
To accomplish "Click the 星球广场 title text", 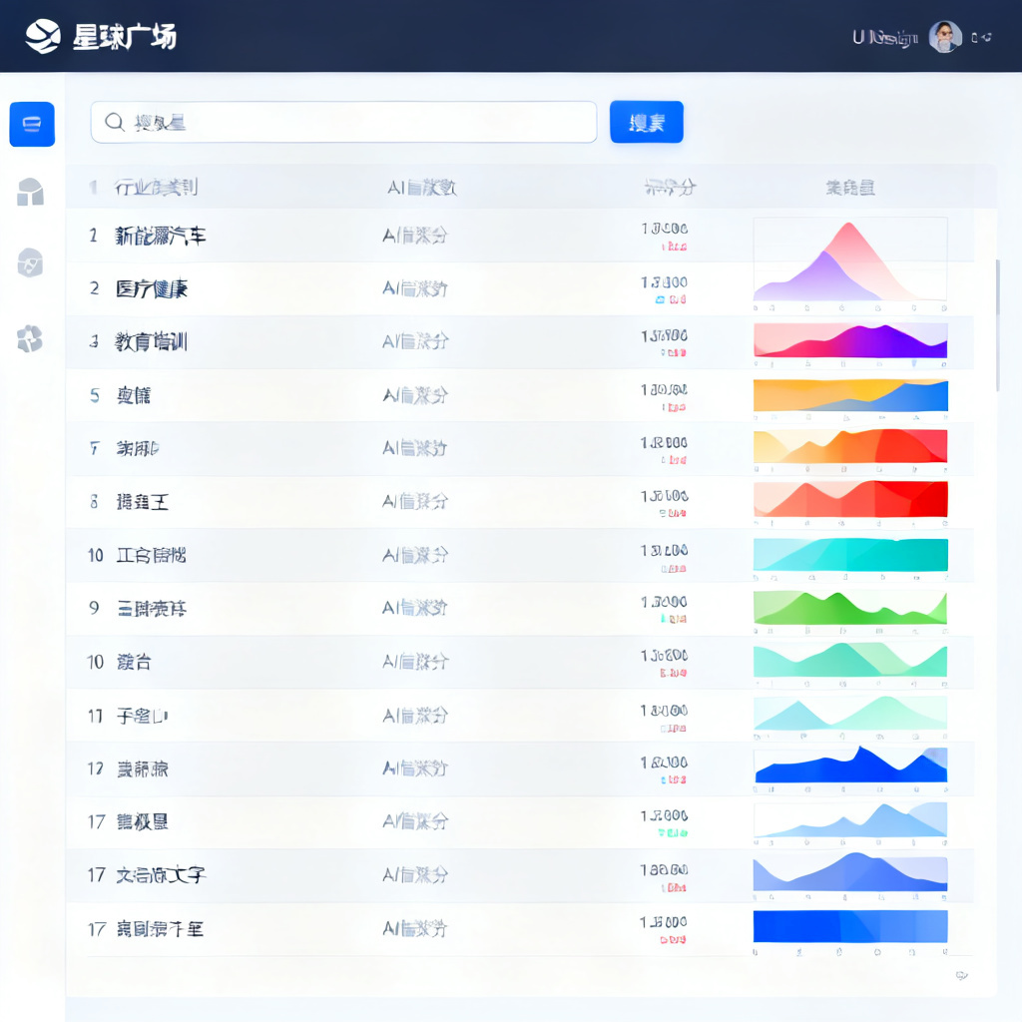I will 125,37.
